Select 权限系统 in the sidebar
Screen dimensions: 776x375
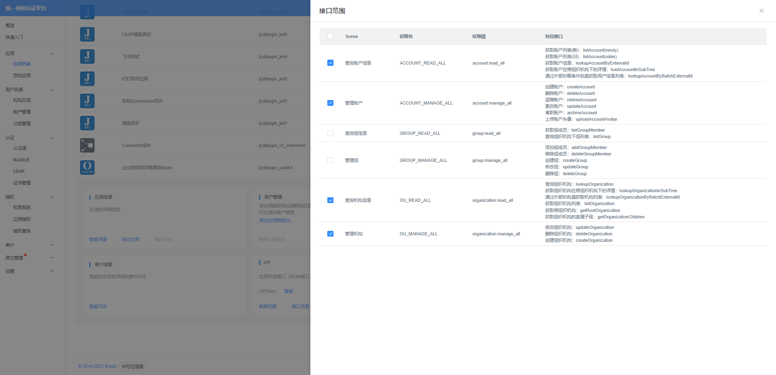pyautogui.click(x=22, y=207)
